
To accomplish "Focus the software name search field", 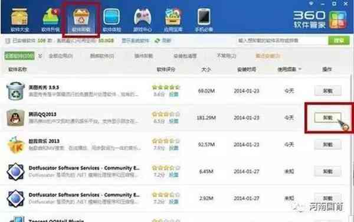I will [x=282, y=41].
